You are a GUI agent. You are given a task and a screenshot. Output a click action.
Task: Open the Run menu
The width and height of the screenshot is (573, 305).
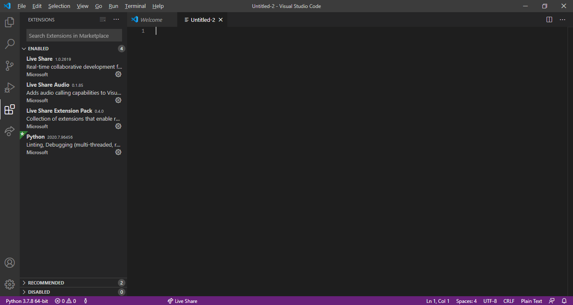click(113, 6)
